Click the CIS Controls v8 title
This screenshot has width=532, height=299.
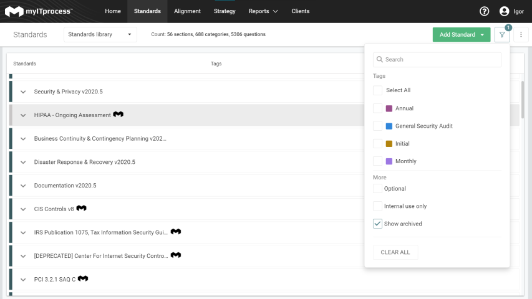tap(54, 209)
